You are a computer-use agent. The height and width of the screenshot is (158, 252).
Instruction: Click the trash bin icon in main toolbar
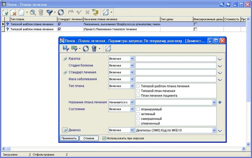(x=41, y=12)
